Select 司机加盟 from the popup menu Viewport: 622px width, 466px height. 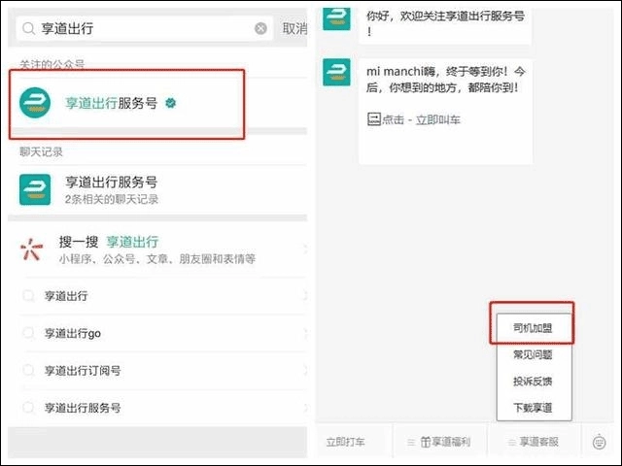pyautogui.click(x=532, y=327)
